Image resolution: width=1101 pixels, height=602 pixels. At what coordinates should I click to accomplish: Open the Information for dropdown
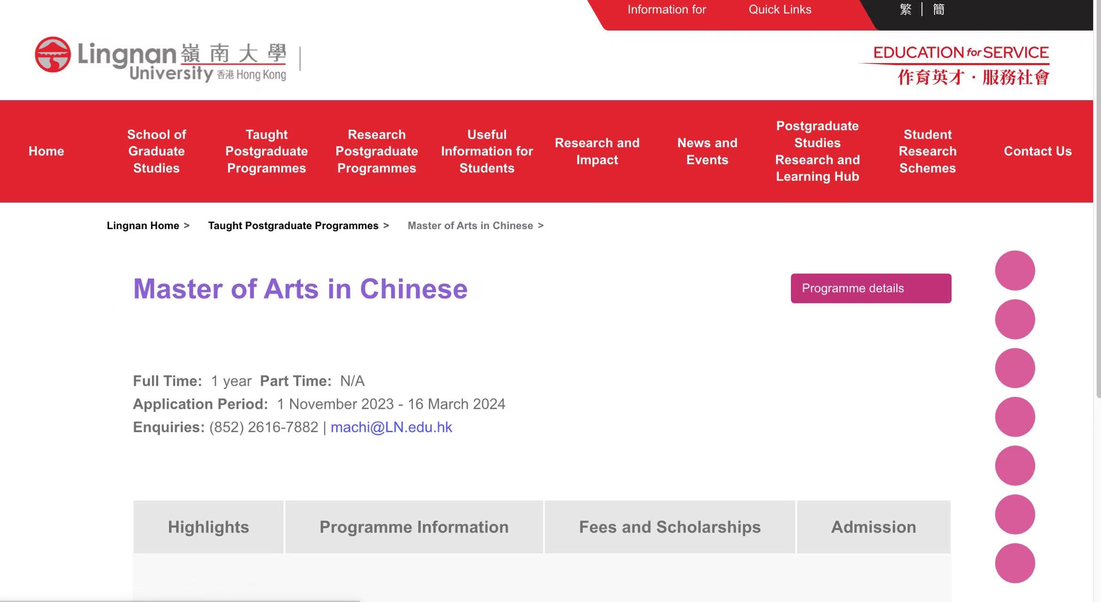[666, 9]
